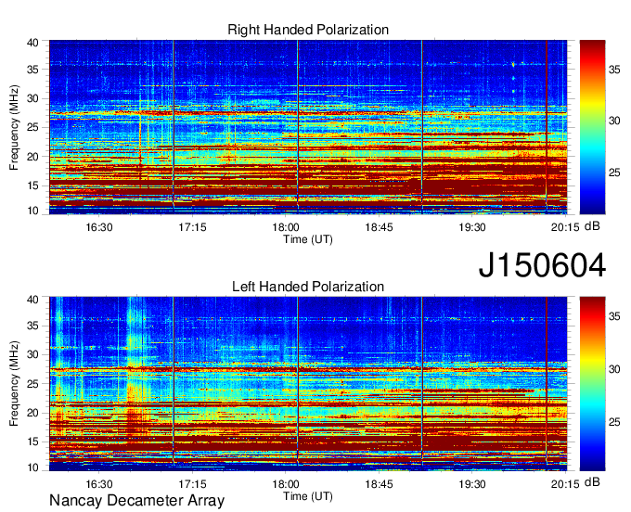This screenshot has width=631, height=512.
Task: Select the J150604 observation identifier
Action: [x=542, y=264]
